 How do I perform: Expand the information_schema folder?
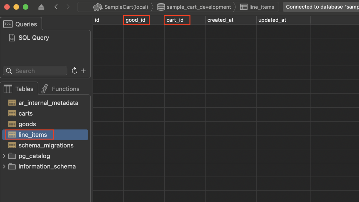(4, 167)
